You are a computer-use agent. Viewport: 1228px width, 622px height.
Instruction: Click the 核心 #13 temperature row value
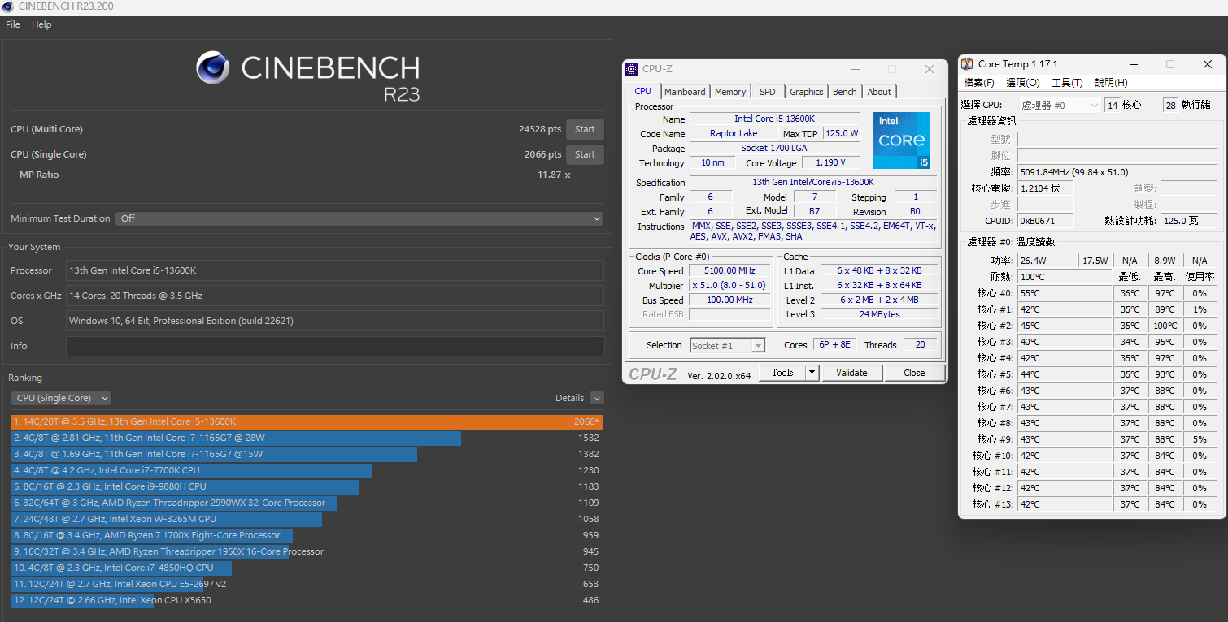pos(1065,504)
